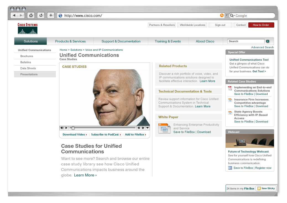The width and height of the screenshot is (287, 203).
Task: Click the document icon beside State Agency Boosts
Action: tap(230, 113)
